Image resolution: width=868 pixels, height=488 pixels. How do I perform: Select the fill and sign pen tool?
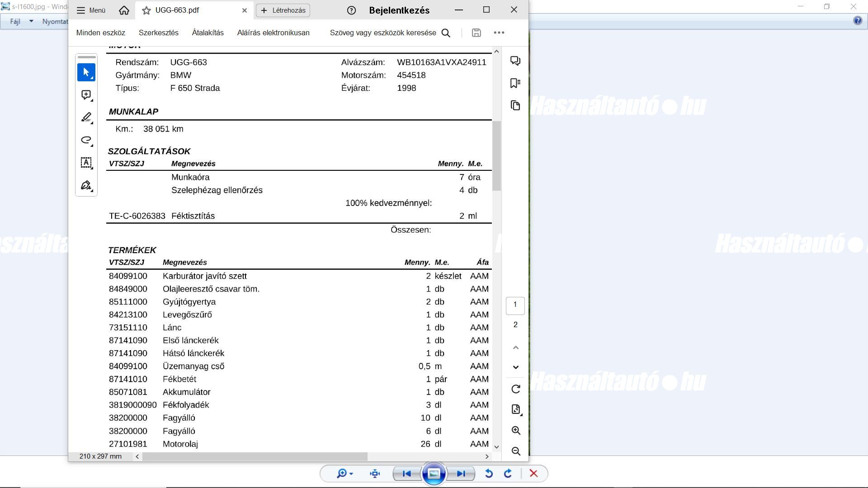tap(86, 185)
